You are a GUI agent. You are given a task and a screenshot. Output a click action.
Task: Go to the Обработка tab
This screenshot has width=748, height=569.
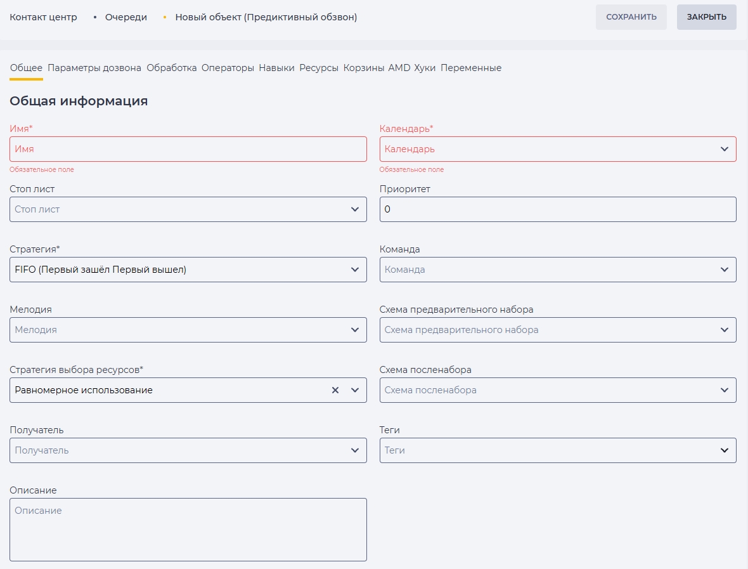click(x=172, y=68)
